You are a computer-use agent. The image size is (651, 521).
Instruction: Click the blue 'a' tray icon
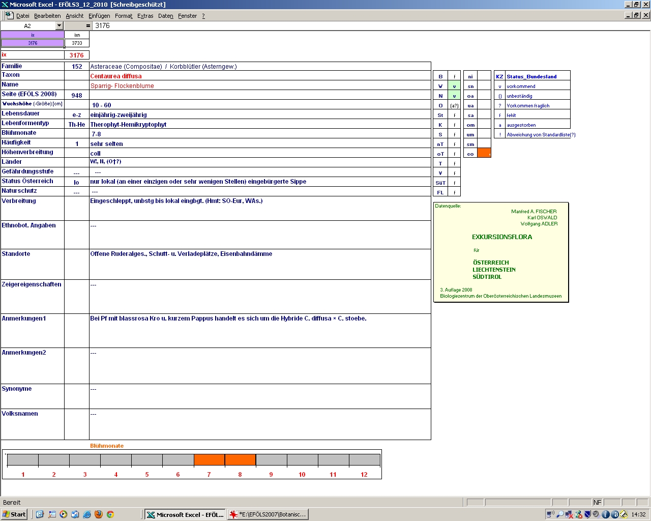(614, 514)
